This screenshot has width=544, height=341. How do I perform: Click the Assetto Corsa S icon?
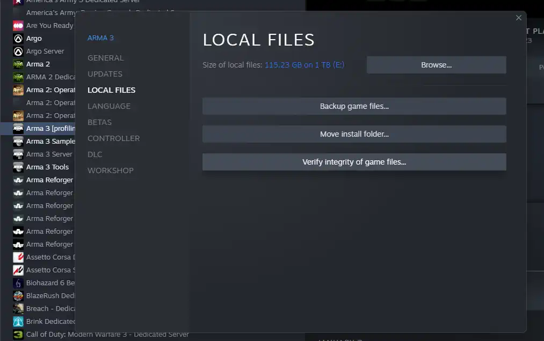point(18,270)
